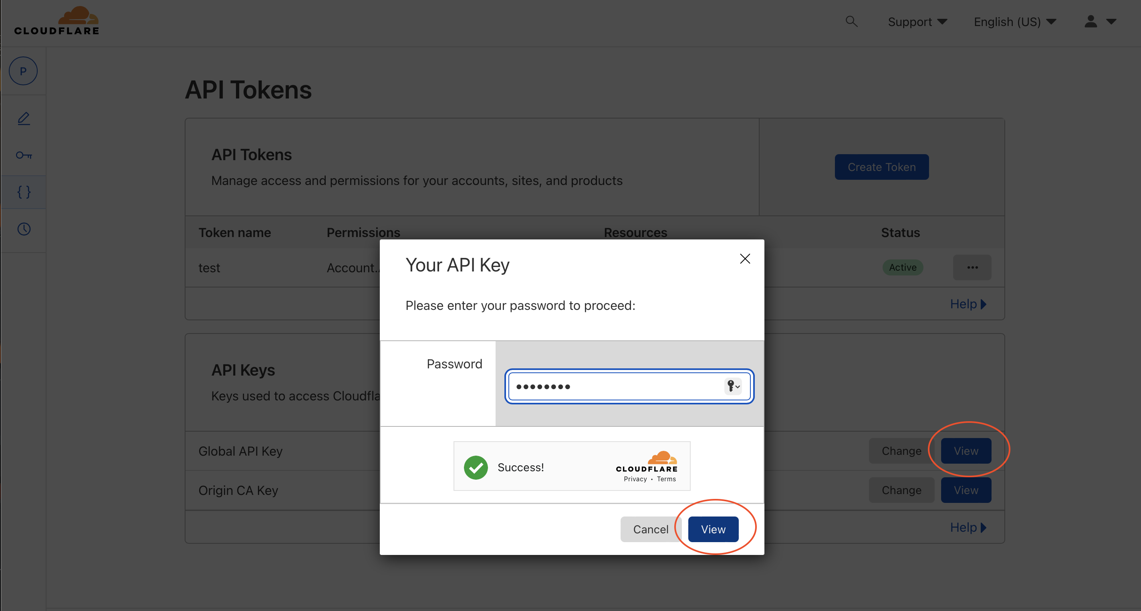Open search with the magnifier icon
Screen dimensions: 1141x611
[851, 21]
